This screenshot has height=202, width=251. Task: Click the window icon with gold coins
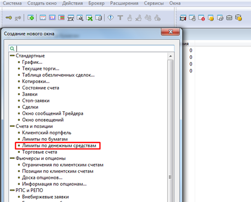[211, 18]
